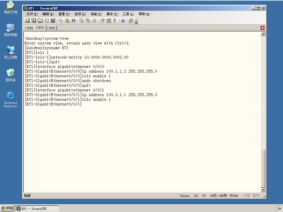Click the Quick Connect lightning icon

click(x=33, y=21)
